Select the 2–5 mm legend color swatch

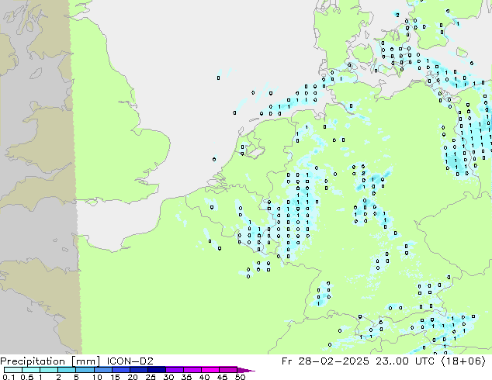[x=67, y=370]
